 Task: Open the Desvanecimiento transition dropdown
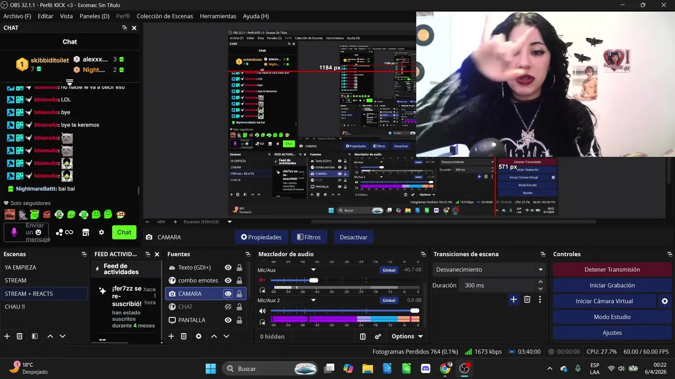(x=488, y=270)
